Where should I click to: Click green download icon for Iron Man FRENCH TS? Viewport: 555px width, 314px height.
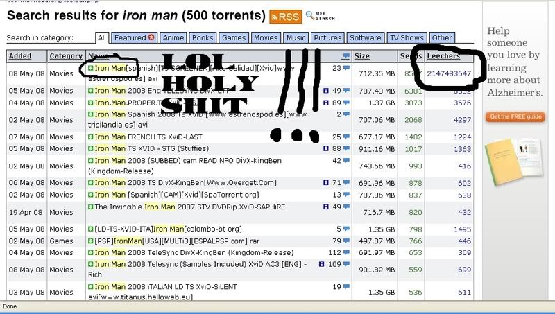91,137
